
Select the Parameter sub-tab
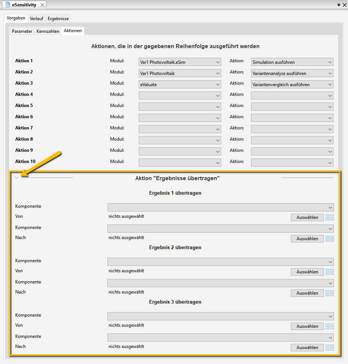tap(22, 31)
